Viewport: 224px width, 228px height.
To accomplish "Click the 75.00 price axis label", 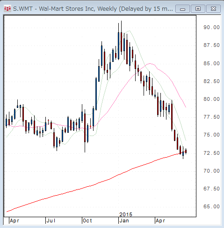I will 211,135.
